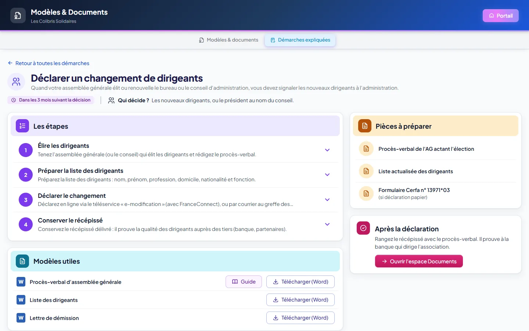Click the teal file icon in Modèles utiles header

(x=22, y=261)
